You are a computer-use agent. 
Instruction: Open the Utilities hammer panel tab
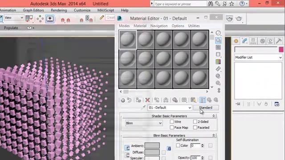coord(279,41)
